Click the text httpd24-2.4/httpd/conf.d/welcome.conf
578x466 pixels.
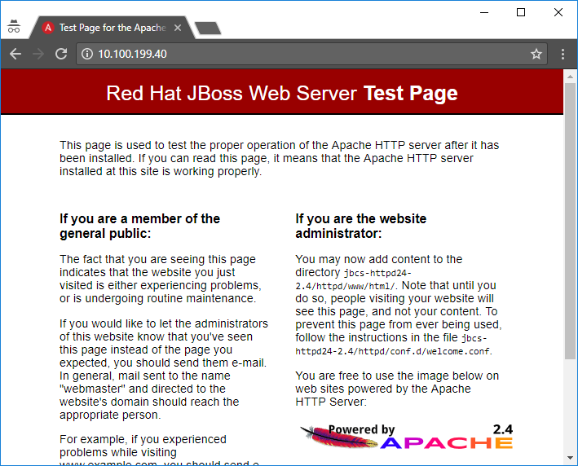(x=393, y=351)
